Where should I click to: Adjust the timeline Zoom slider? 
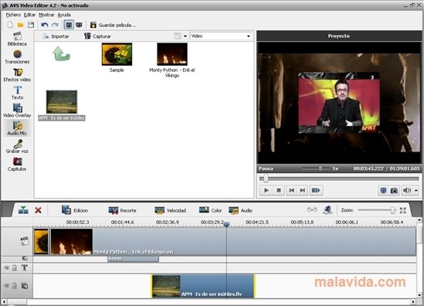click(x=392, y=210)
